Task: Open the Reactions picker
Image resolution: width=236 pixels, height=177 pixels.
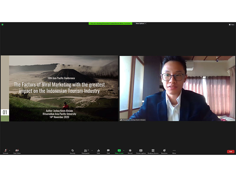Action: coord(164,151)
